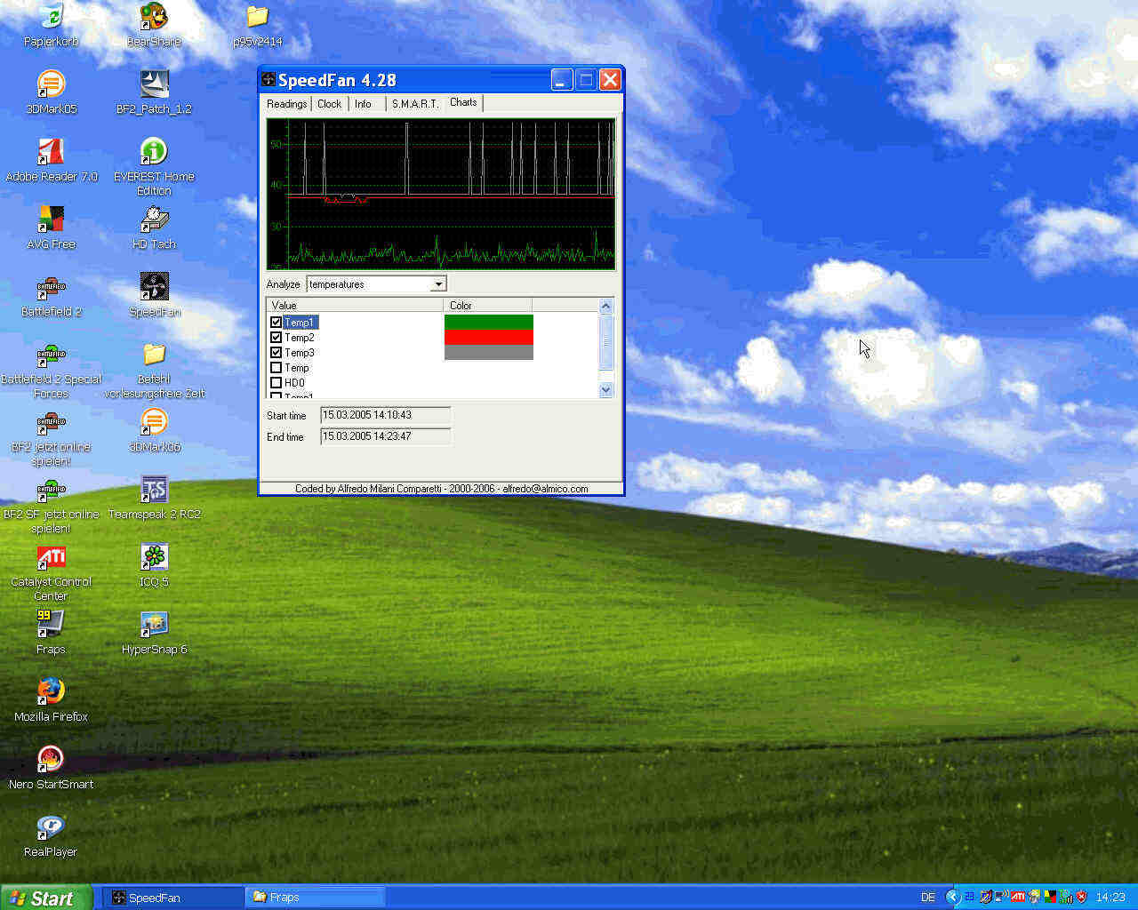Click the ATI tray icon in taskbar
Viewport: 1138px width, 910px height.
(1018, 897)
